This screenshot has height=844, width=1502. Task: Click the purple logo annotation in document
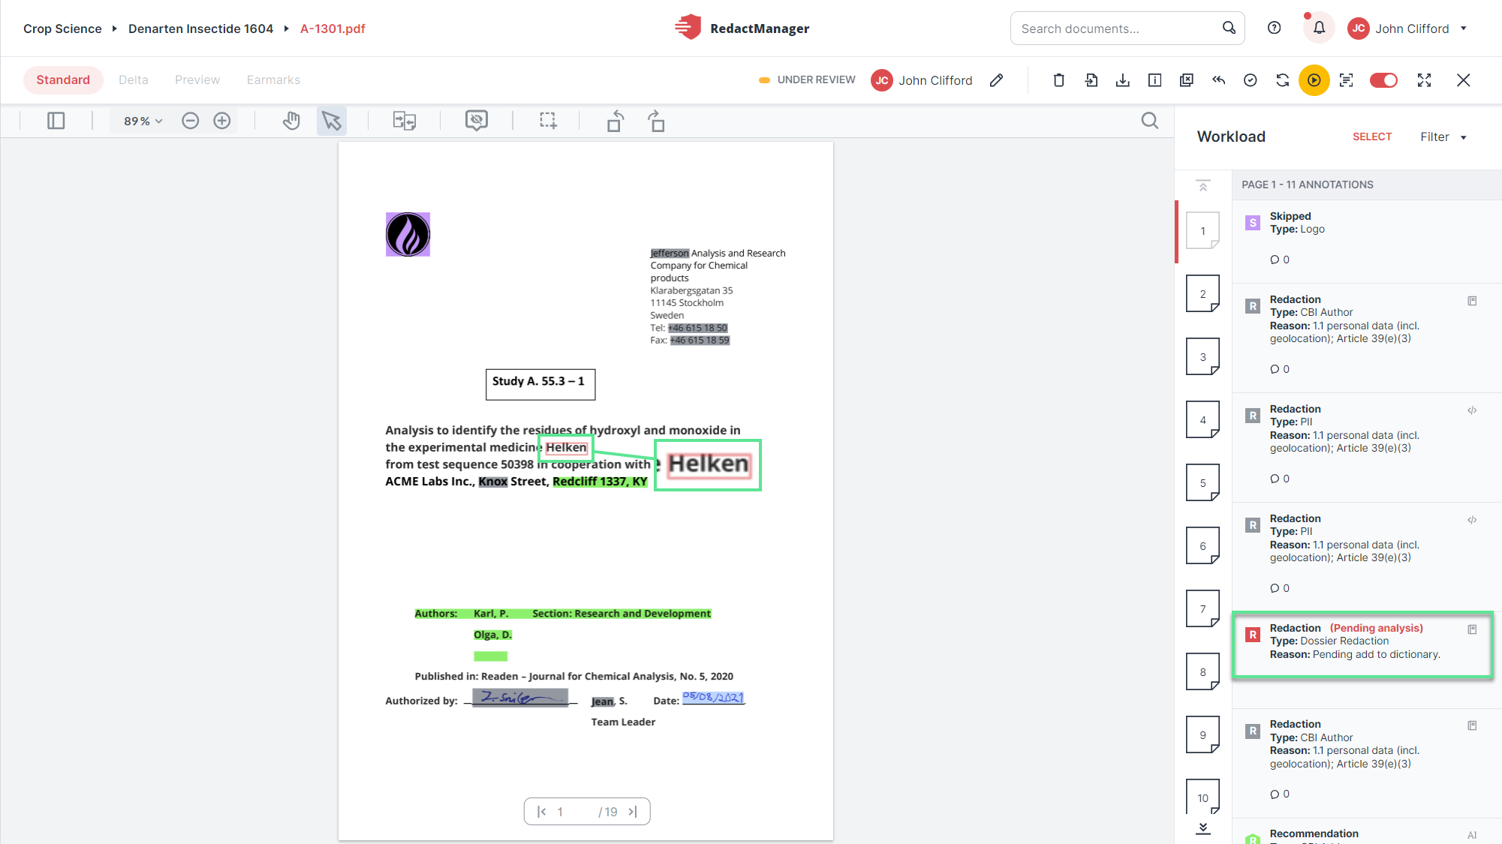408,234
